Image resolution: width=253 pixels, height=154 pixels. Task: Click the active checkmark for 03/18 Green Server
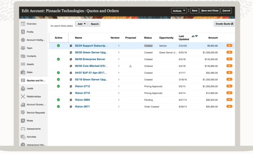click(x=58, y=80)
